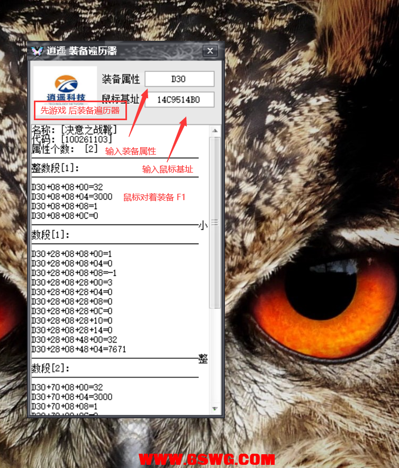Close the 装备遍历器 window
Screen dimensions: 399x468
210,51
